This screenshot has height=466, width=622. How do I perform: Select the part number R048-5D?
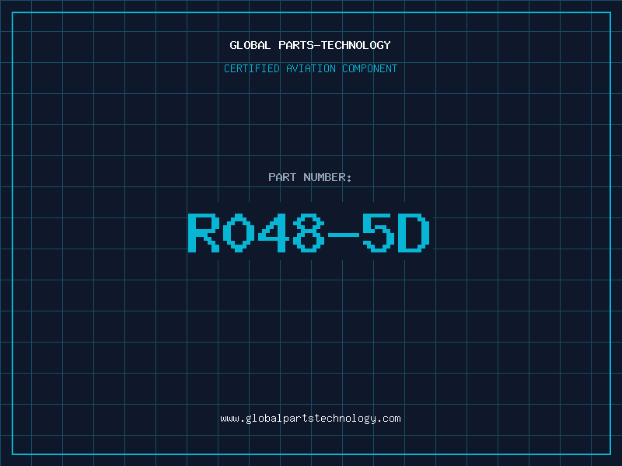tap(309, 232)
